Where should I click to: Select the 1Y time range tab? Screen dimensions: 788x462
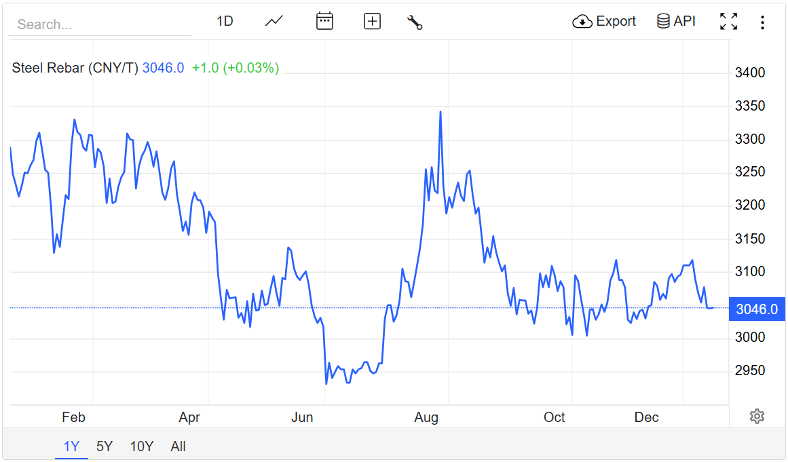pyautogui.click(x=71, y=446)
